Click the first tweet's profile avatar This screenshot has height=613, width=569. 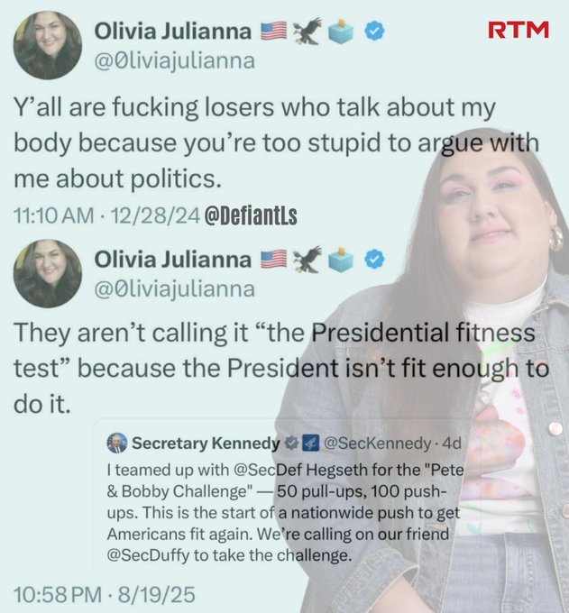coord(47,45)
